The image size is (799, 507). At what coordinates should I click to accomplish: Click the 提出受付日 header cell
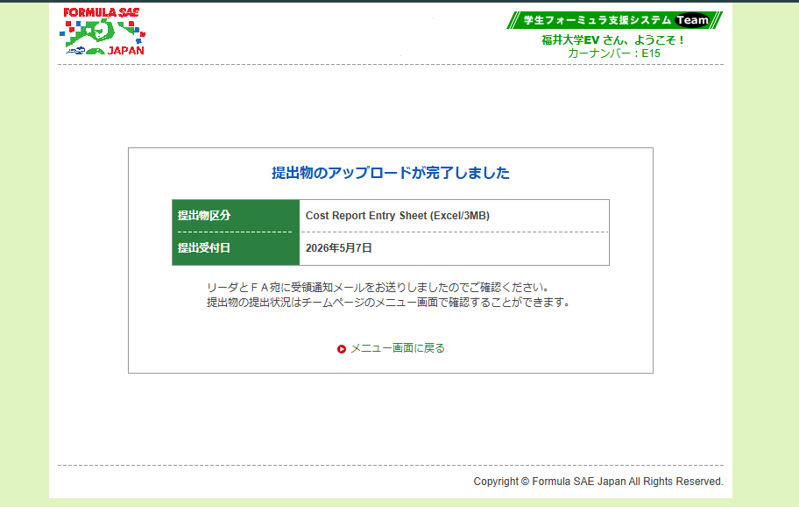tap(236, 248)
